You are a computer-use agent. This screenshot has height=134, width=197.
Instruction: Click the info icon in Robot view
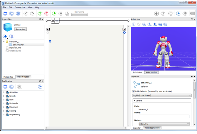(x=133, y=24)
